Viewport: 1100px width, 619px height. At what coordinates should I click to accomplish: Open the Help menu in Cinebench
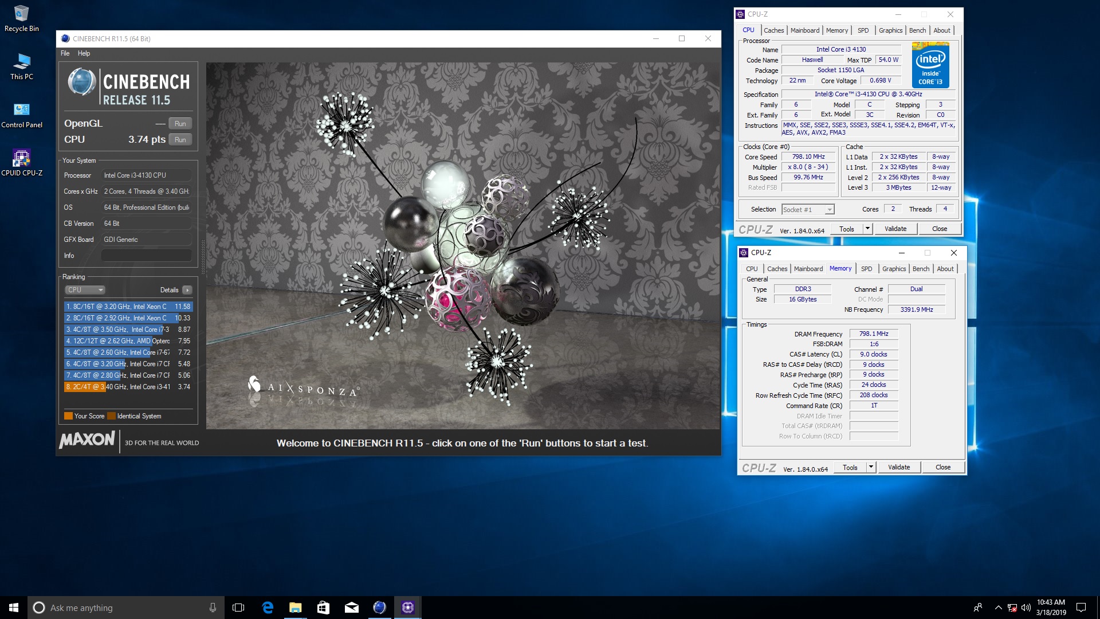pyautogui.click(x=84, y=53)
